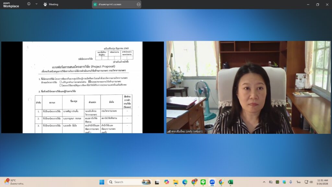Open the weather widget showing 32°C

(x=13, y=182)
